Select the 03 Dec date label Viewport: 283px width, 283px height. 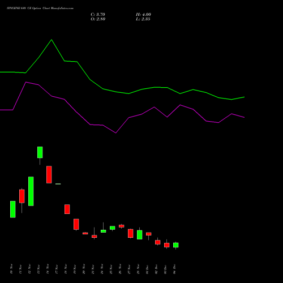[x=165, y=269]
